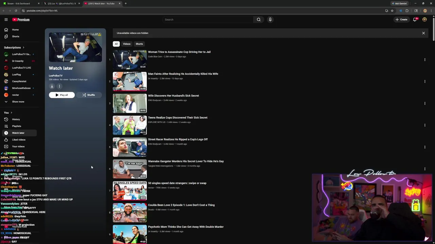Open Chrome three-dot menu

(x=432, y=11)
